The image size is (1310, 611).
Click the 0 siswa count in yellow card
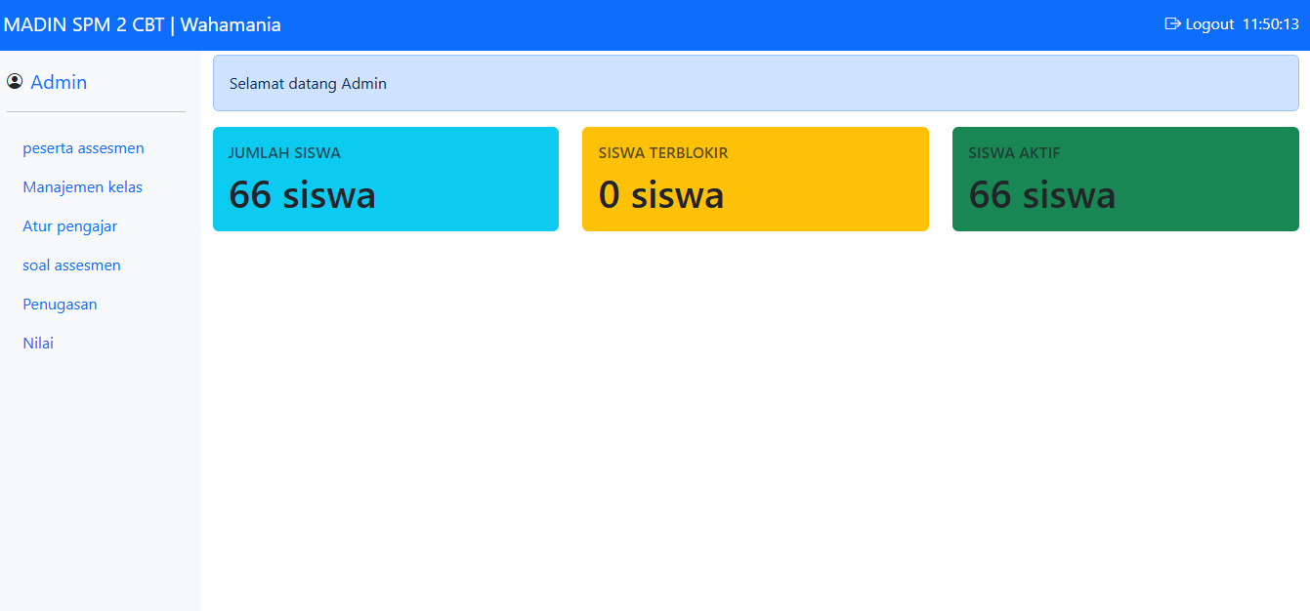[660, 195]
